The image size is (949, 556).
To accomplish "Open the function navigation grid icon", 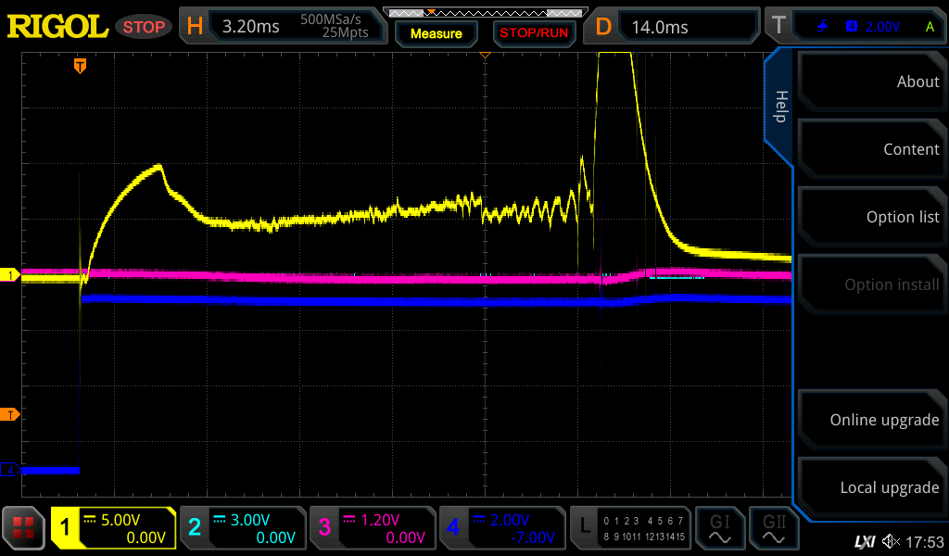I will [x=24, y=528].
